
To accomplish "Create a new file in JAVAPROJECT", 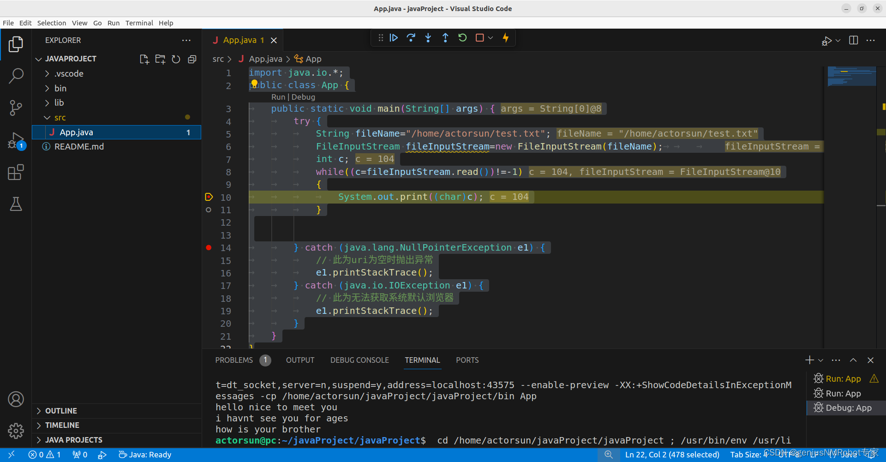I will click(144, 59).
